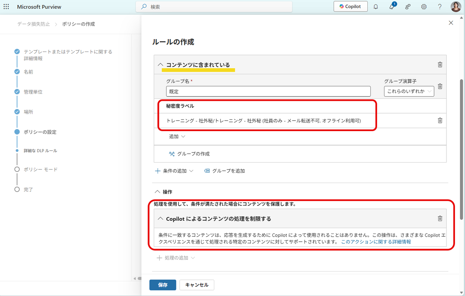Viewport: 465px width, 296px height.
Task: Collapse the 操作 section
Action: click(157, 192)
